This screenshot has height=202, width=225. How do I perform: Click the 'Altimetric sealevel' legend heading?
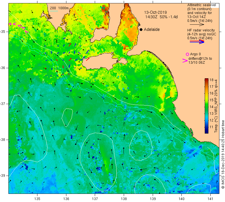coord(202,5)
